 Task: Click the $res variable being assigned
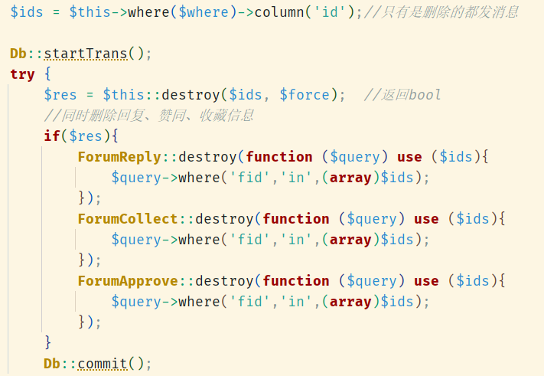coord(60,95)
